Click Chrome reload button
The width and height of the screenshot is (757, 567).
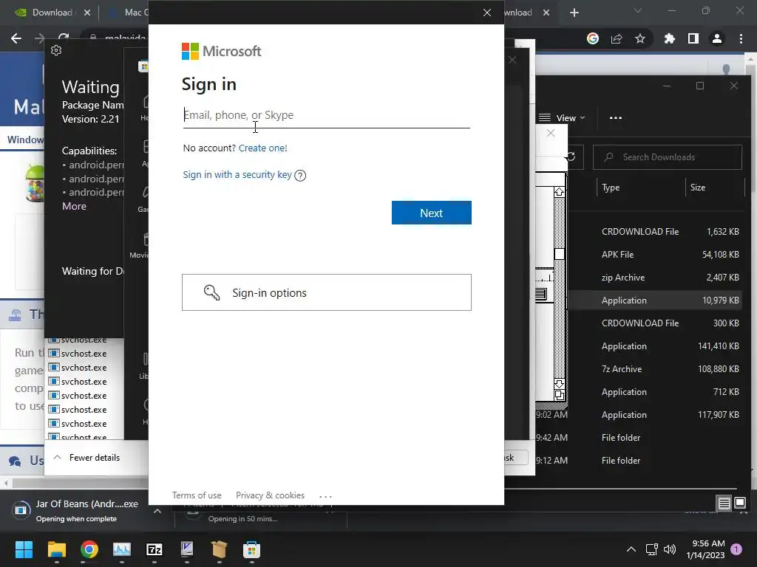pos(64,38)
